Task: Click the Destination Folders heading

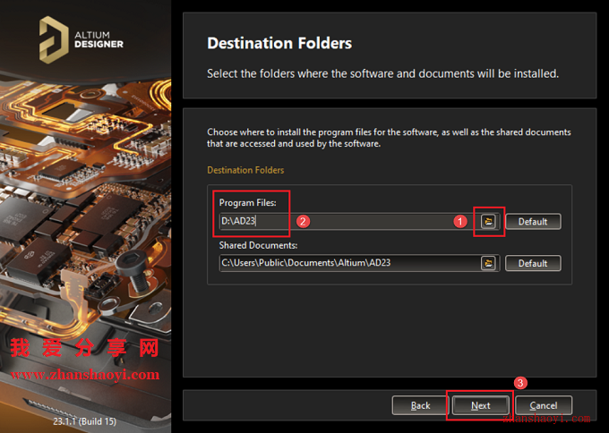Action: point(279,43)
